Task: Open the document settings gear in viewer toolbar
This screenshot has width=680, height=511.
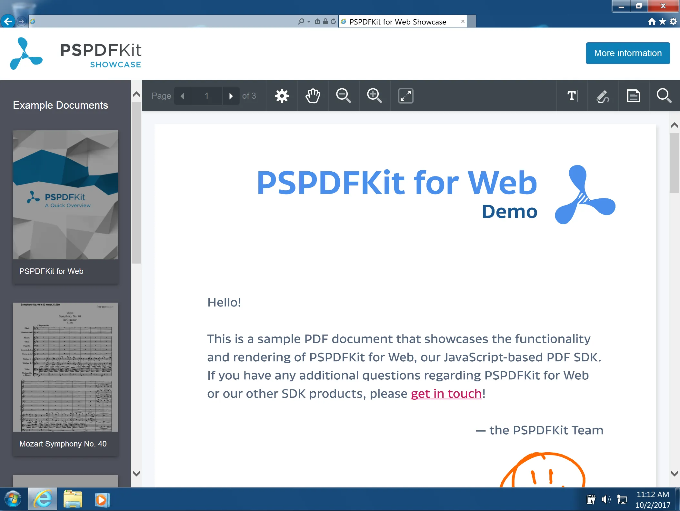Action: click(281, 96)
